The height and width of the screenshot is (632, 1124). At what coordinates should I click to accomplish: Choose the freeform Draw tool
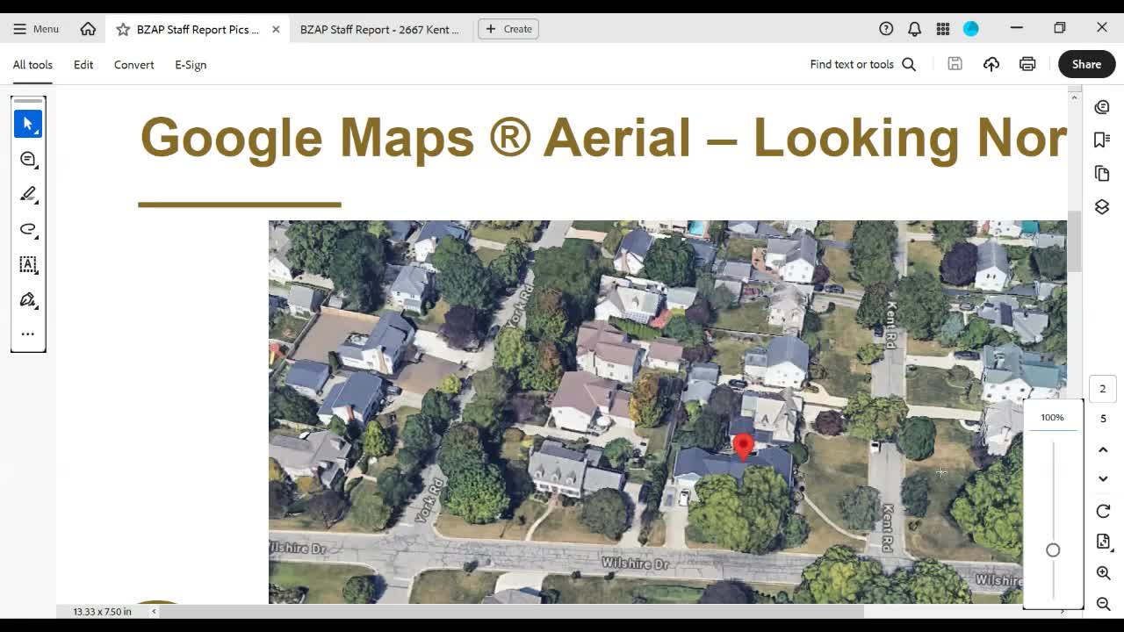pyautogui.click(x=28, y=229)
